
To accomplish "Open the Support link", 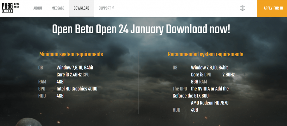I will (x=105, y=8).
